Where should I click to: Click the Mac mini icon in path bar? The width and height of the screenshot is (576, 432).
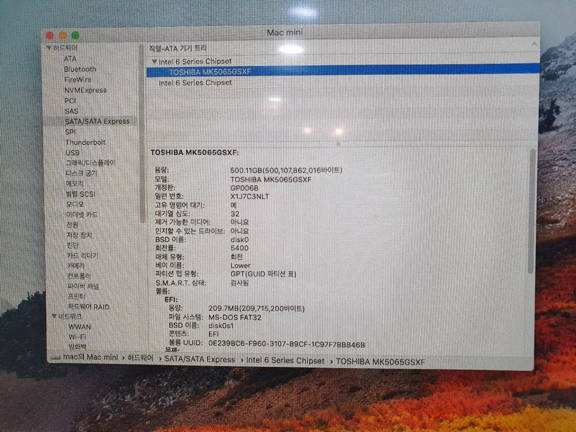55,358
